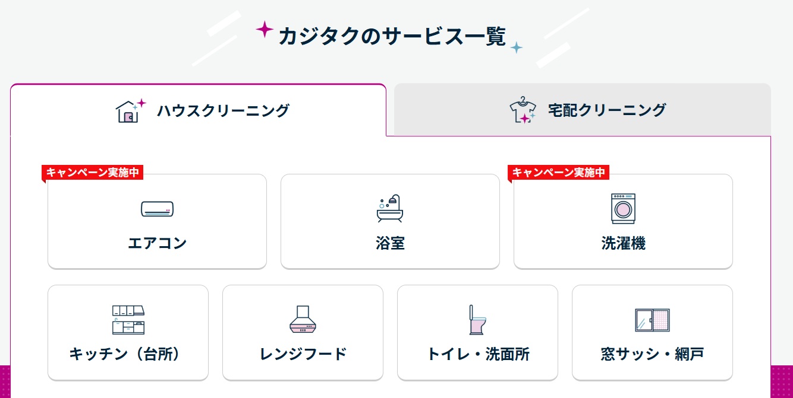Screen dimensions: 793x398
Task: Click the washing machine icon
Action: tap(623, 208)
